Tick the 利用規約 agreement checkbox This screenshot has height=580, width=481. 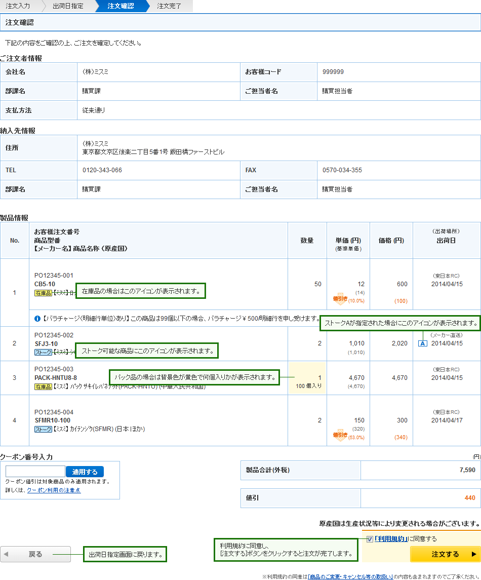(370, 539)
